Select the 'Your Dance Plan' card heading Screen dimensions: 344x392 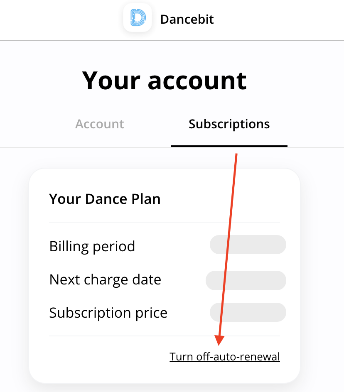[105, 199]
